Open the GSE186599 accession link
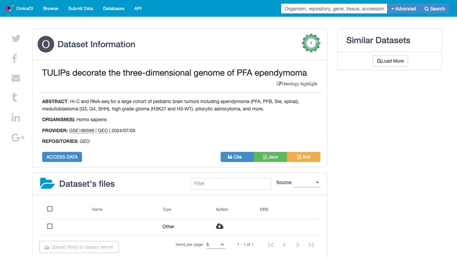The width and height of the screenshot is (457, 257). 82,131
